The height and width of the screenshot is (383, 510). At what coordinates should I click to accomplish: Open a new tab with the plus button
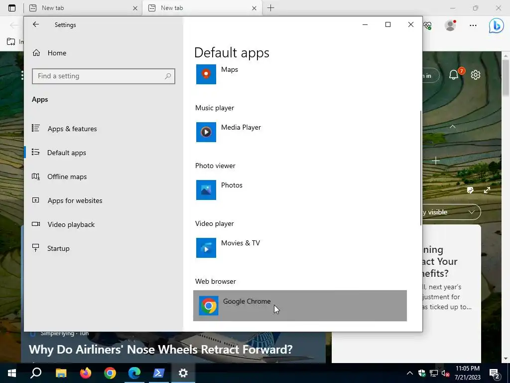coord(270,8)
